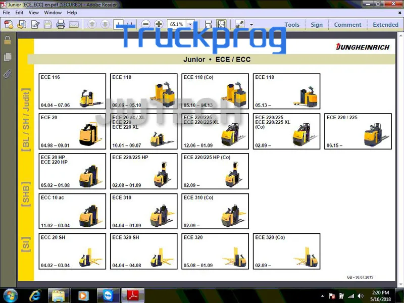
Task: Open the ECC 20 SH card
Action: point(72,251)
